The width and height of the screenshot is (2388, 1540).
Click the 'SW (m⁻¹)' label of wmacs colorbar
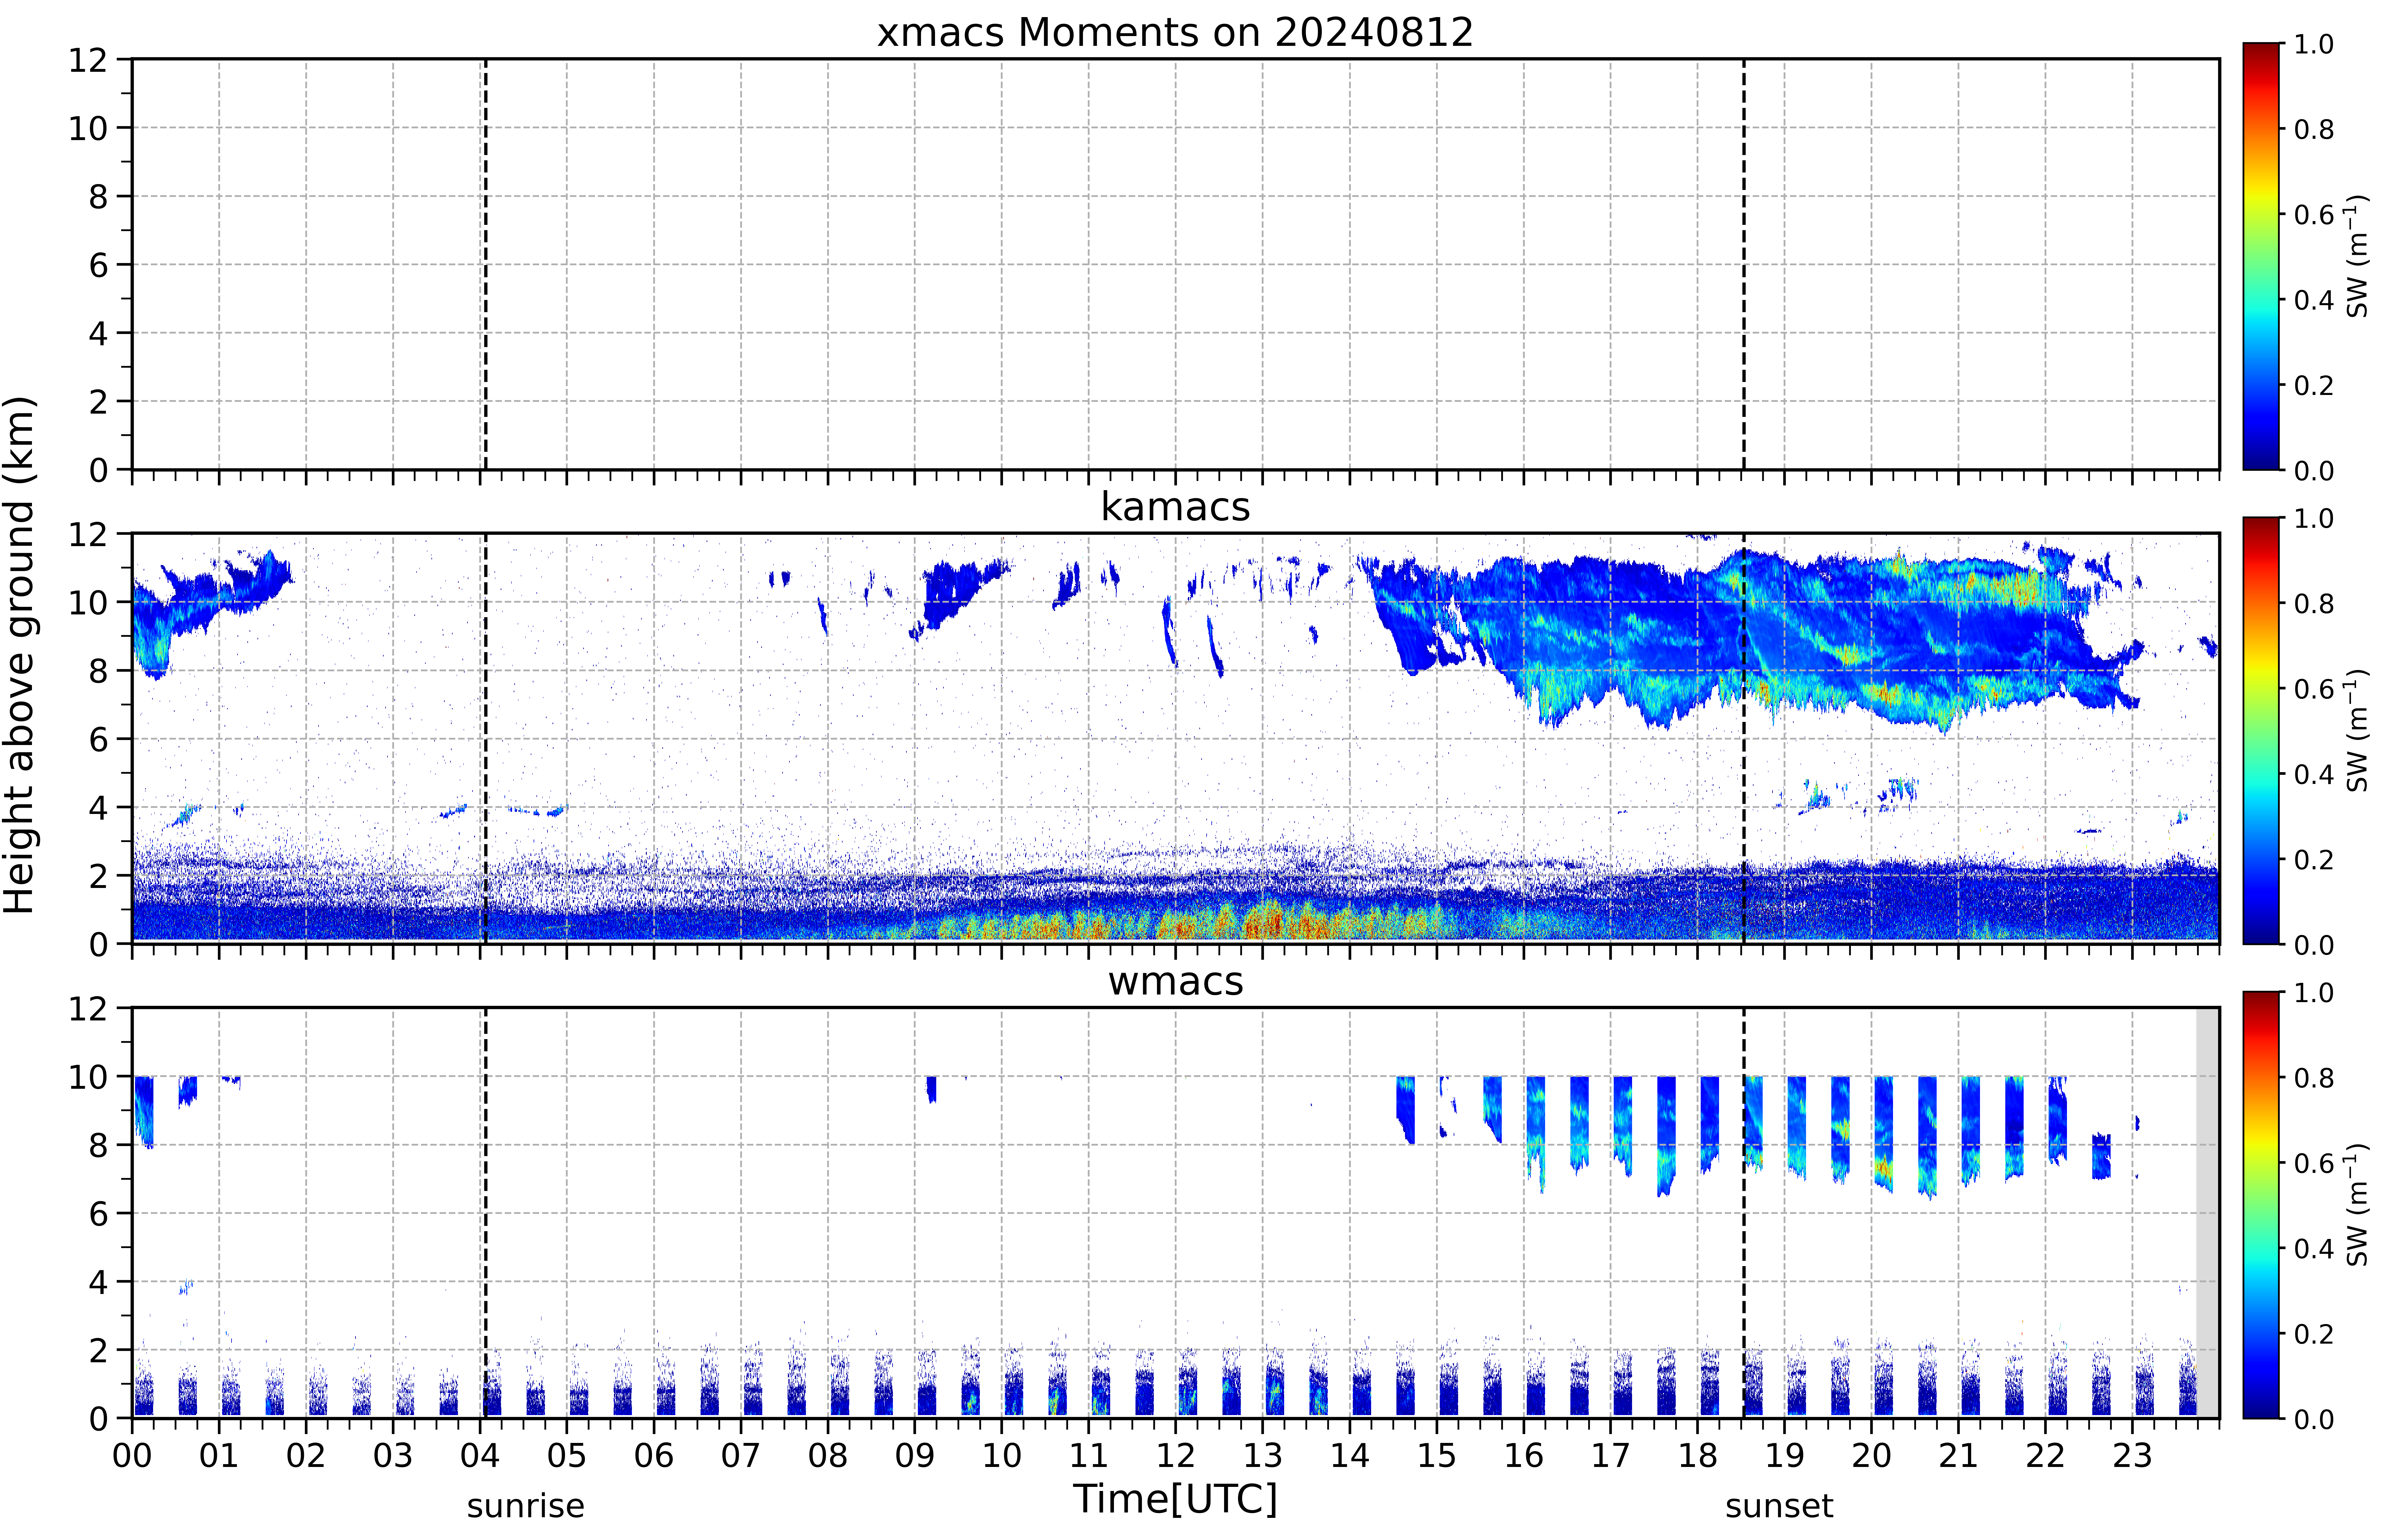[2358, 1205]
